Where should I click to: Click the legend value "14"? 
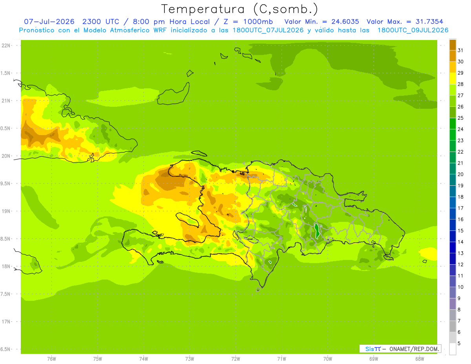(x=461, y=242)
